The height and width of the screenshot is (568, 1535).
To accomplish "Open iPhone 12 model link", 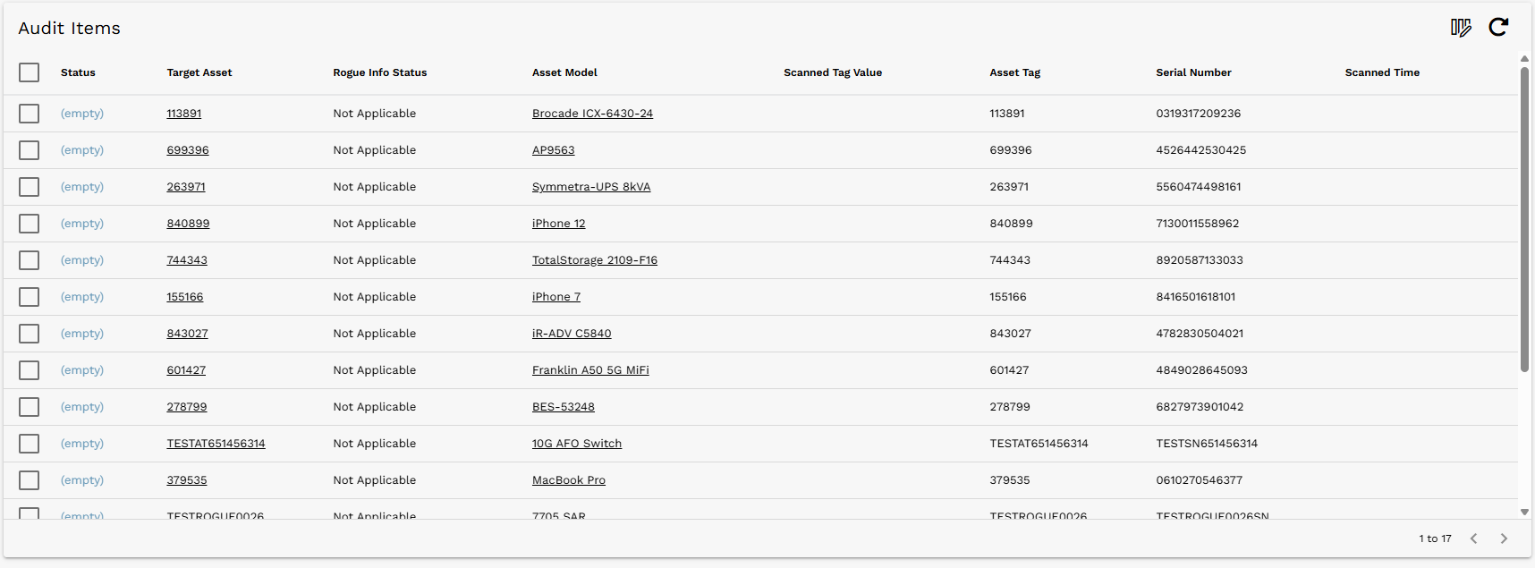I will 559,224.
